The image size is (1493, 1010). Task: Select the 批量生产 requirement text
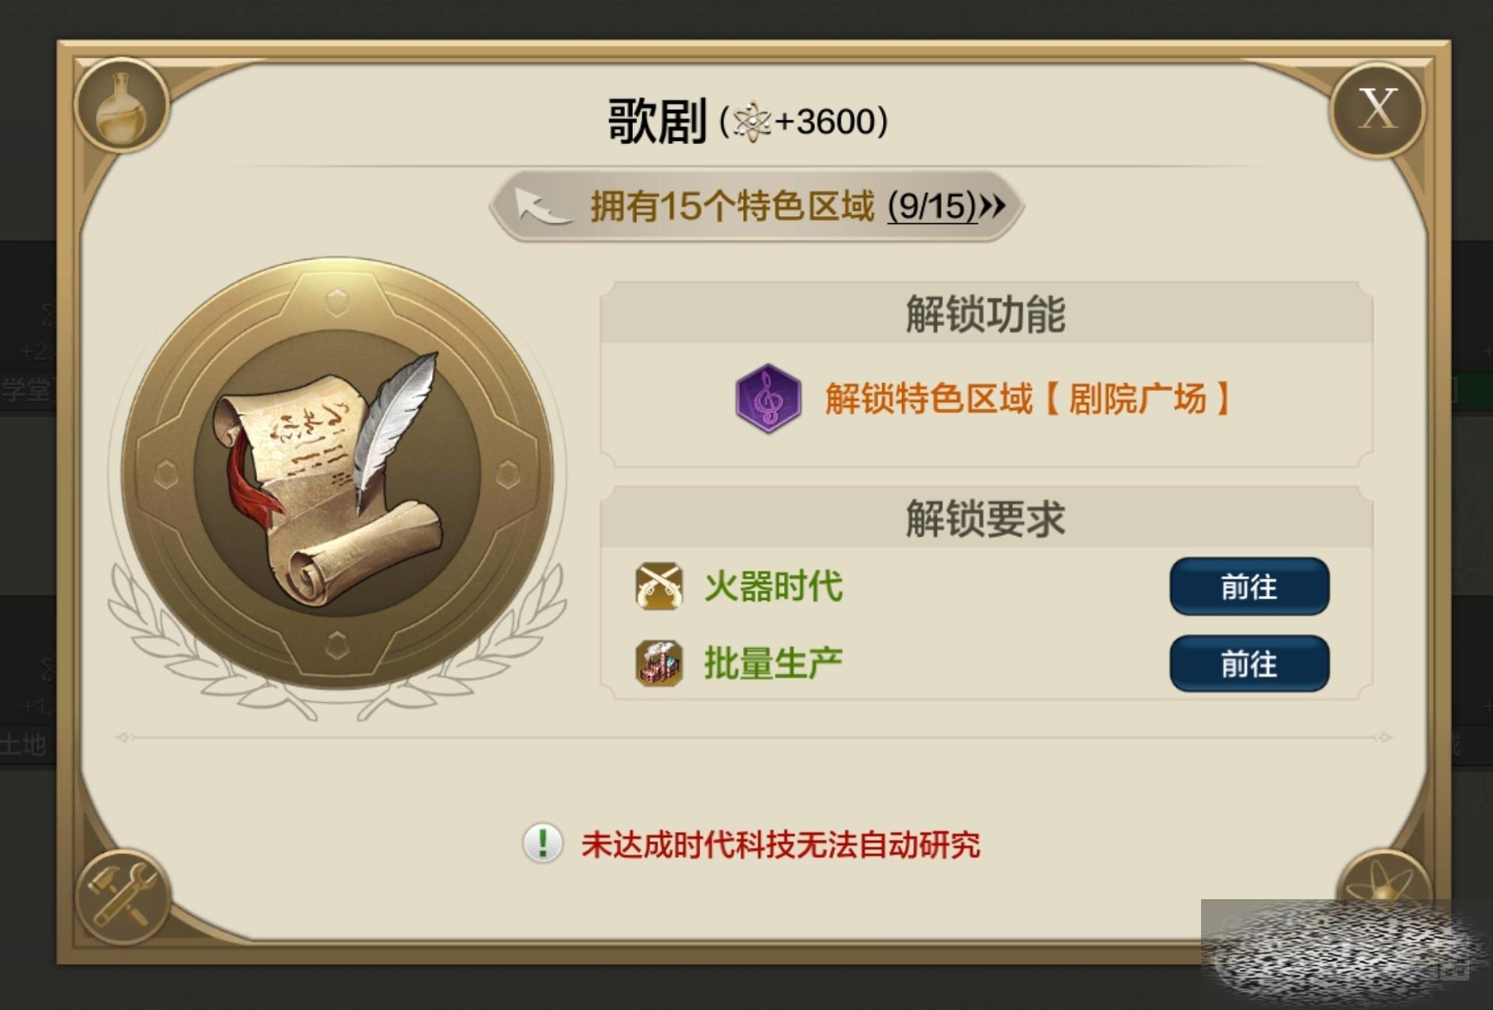click(x=773, y=663)
